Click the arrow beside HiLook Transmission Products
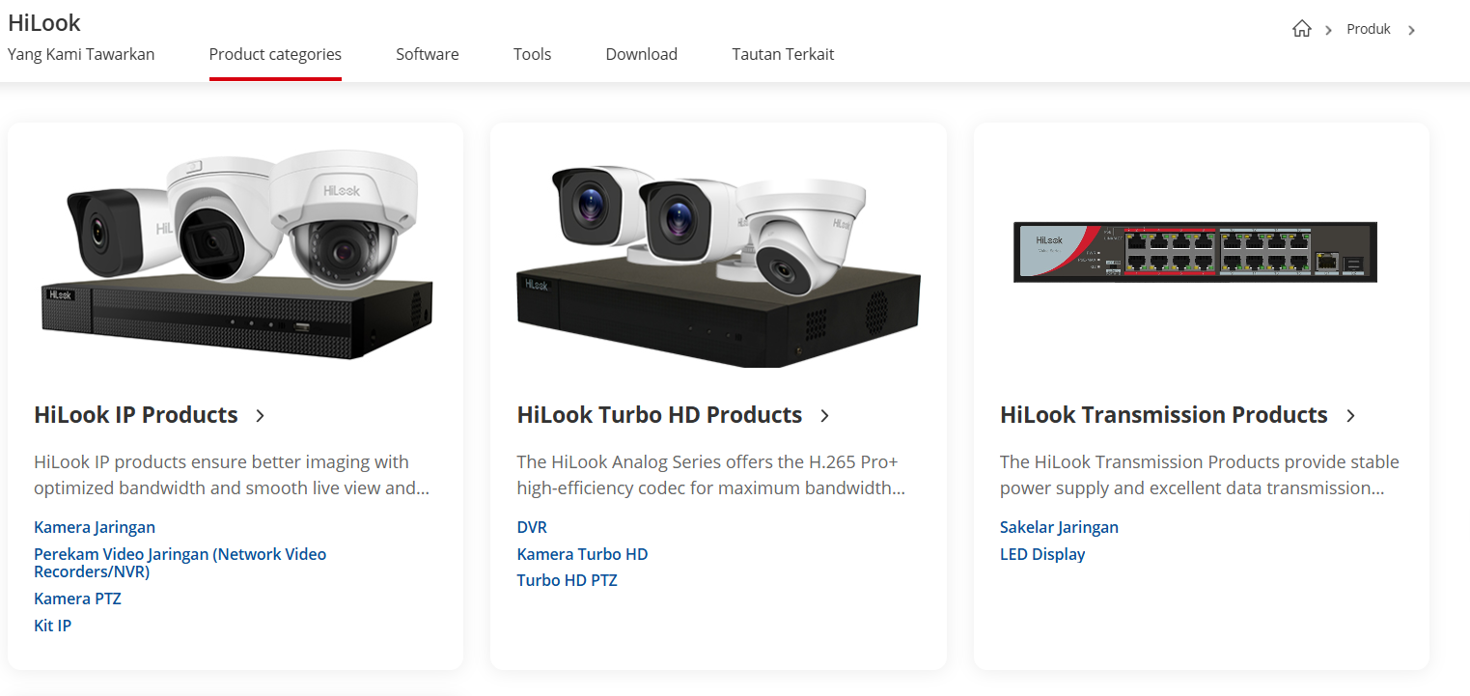 point(1350,416)
